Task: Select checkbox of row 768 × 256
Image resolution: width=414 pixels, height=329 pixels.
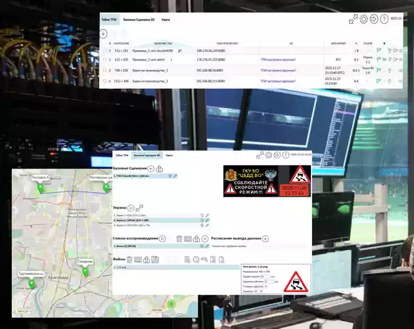Action: 103,70
